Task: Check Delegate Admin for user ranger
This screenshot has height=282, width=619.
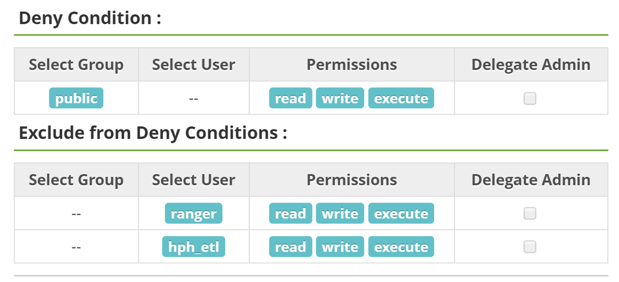Action: (530, 214)
